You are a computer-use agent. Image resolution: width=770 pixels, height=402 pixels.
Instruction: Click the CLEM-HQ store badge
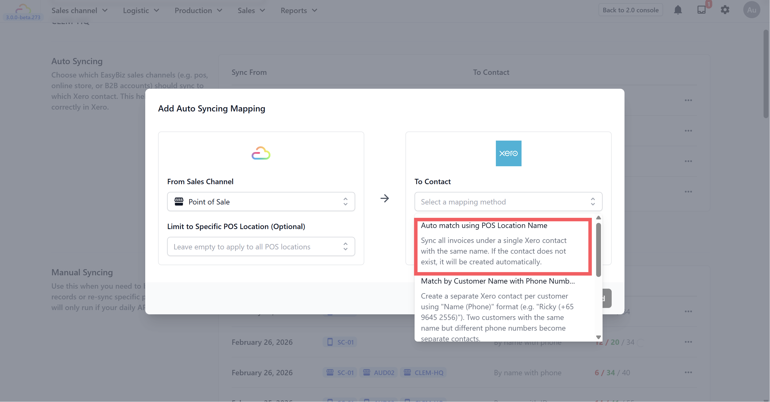tap(424, 372)
